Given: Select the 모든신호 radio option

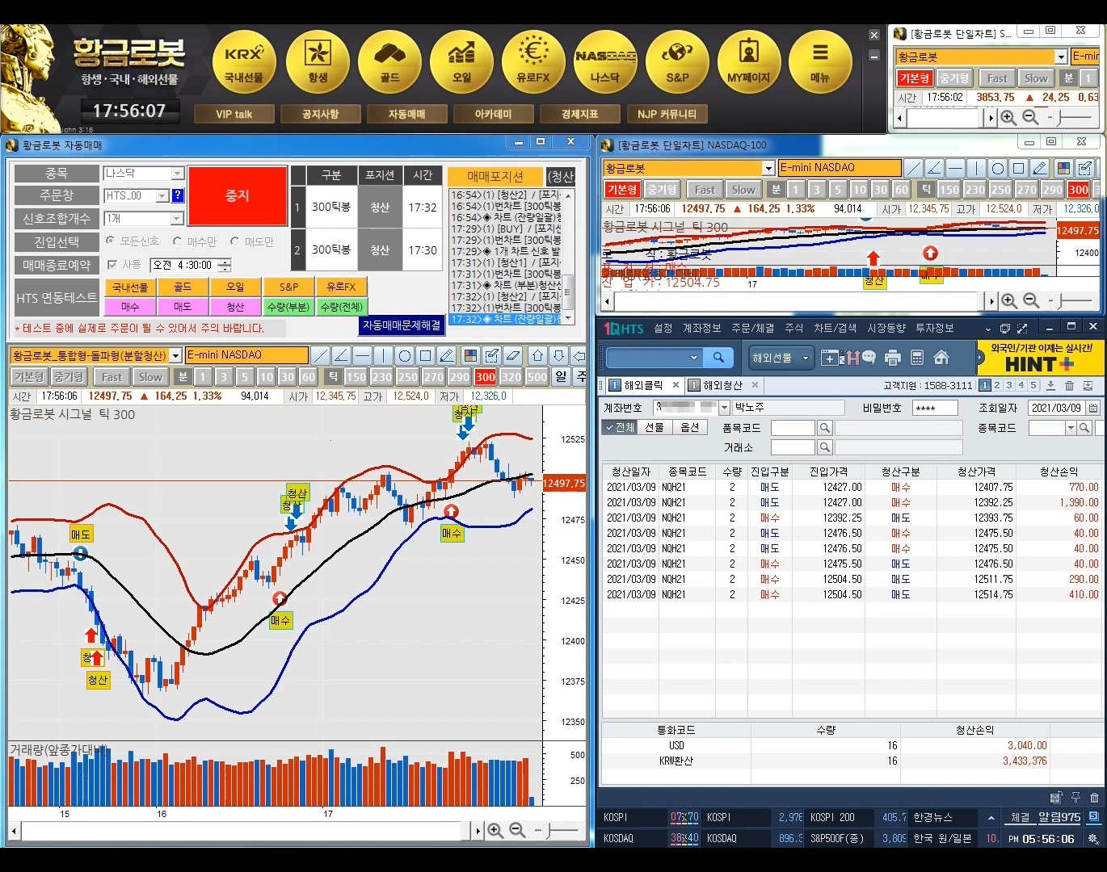Looking at the screenshot, I should click(x=111, y=241).
